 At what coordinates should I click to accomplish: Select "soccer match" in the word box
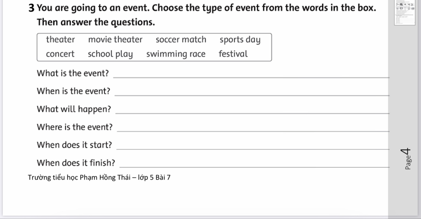pyautogui.click(x=181, y=40)
